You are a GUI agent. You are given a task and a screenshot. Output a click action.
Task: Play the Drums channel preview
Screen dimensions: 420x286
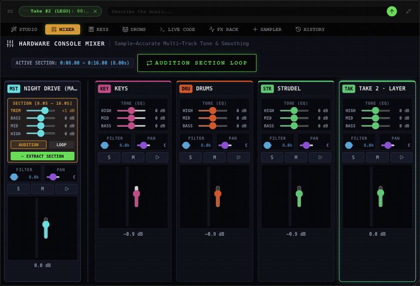pos(239,157)
